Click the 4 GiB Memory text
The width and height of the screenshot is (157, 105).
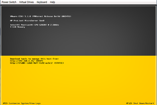coord(18,27)
